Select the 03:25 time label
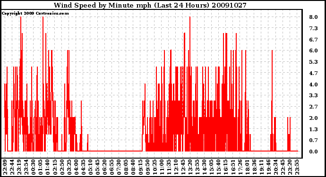 coord(69,167)
